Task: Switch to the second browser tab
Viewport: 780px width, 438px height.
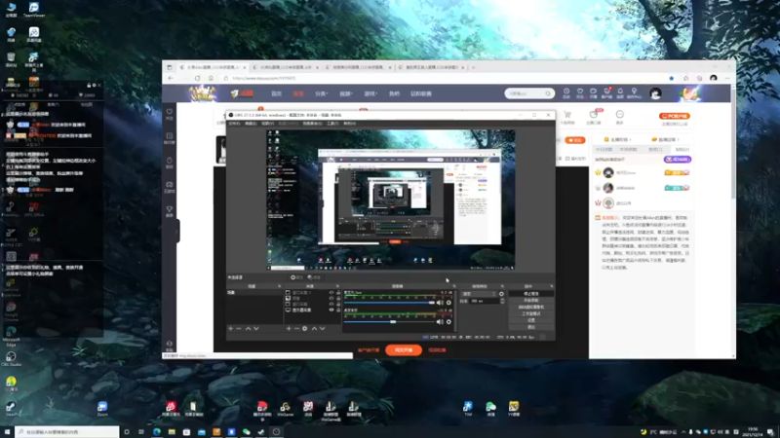Action: point(287,67)
